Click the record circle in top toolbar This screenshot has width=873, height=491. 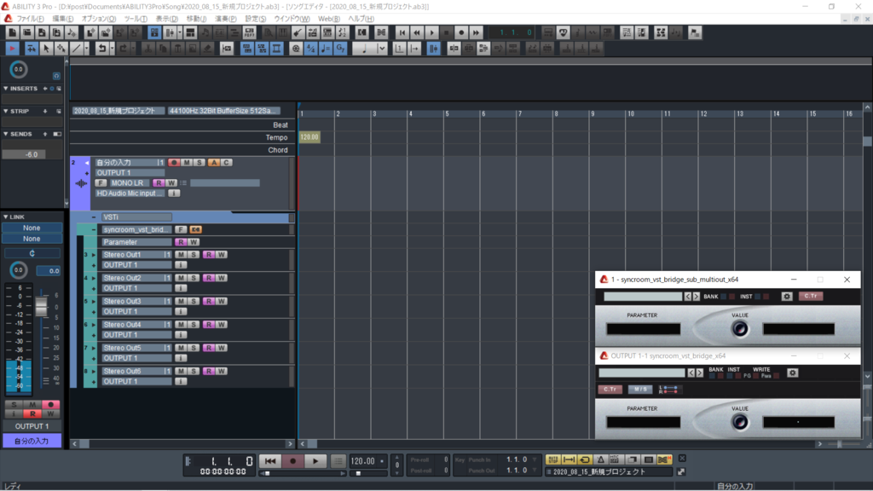tap(461, 33)
